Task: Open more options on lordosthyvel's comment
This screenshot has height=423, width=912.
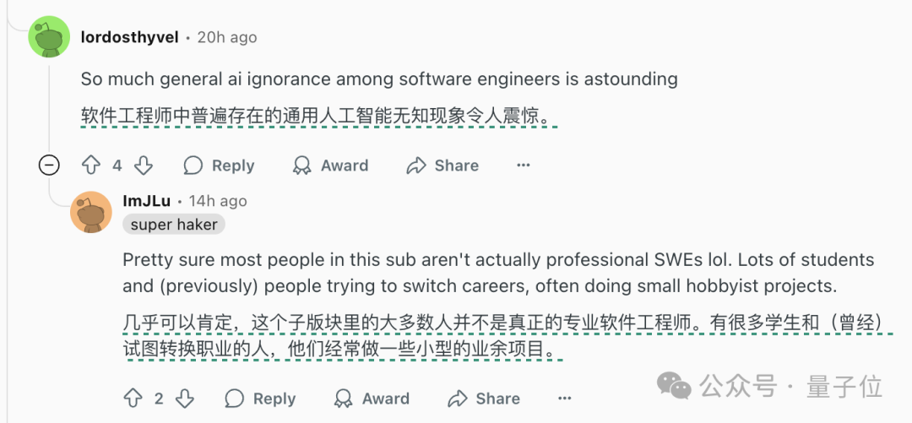Action: (524, 165)
